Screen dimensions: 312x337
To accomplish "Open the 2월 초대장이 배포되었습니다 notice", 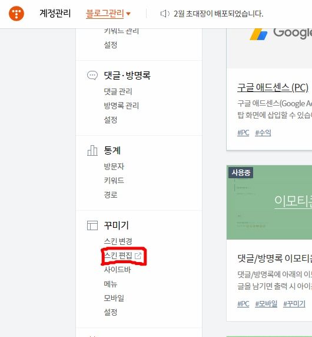I will coord(218,14).
